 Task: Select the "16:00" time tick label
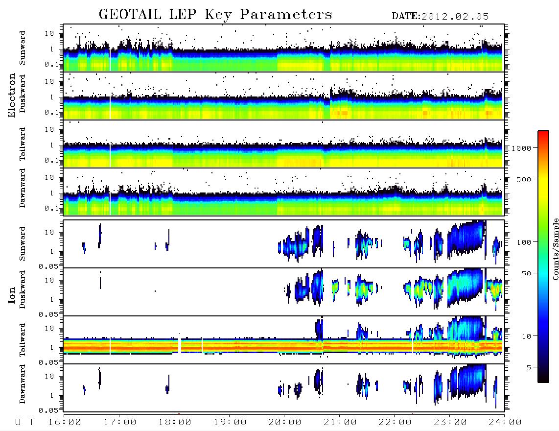coord(65,423)
